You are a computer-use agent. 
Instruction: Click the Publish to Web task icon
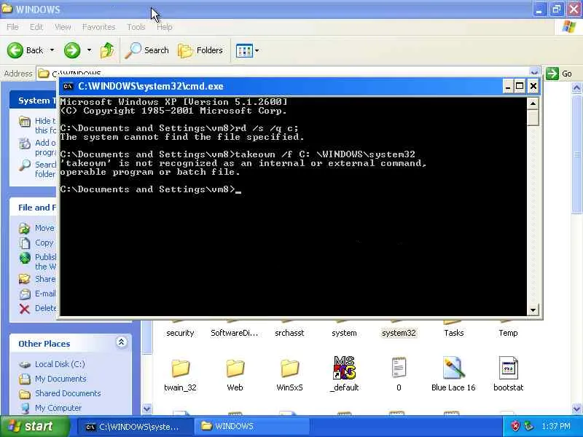[x=25, y=258]
